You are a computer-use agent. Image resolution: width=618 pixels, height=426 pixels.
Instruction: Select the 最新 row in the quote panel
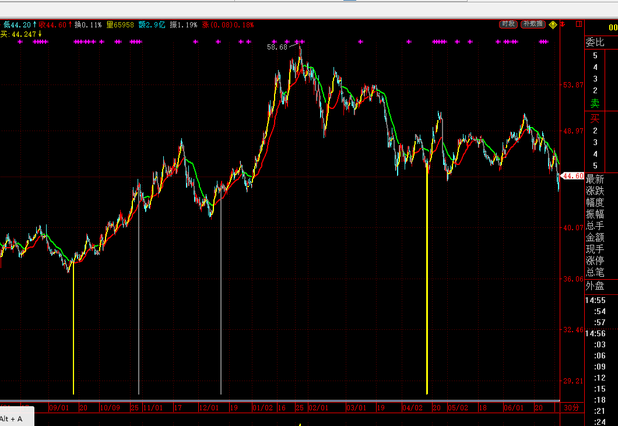595,179
